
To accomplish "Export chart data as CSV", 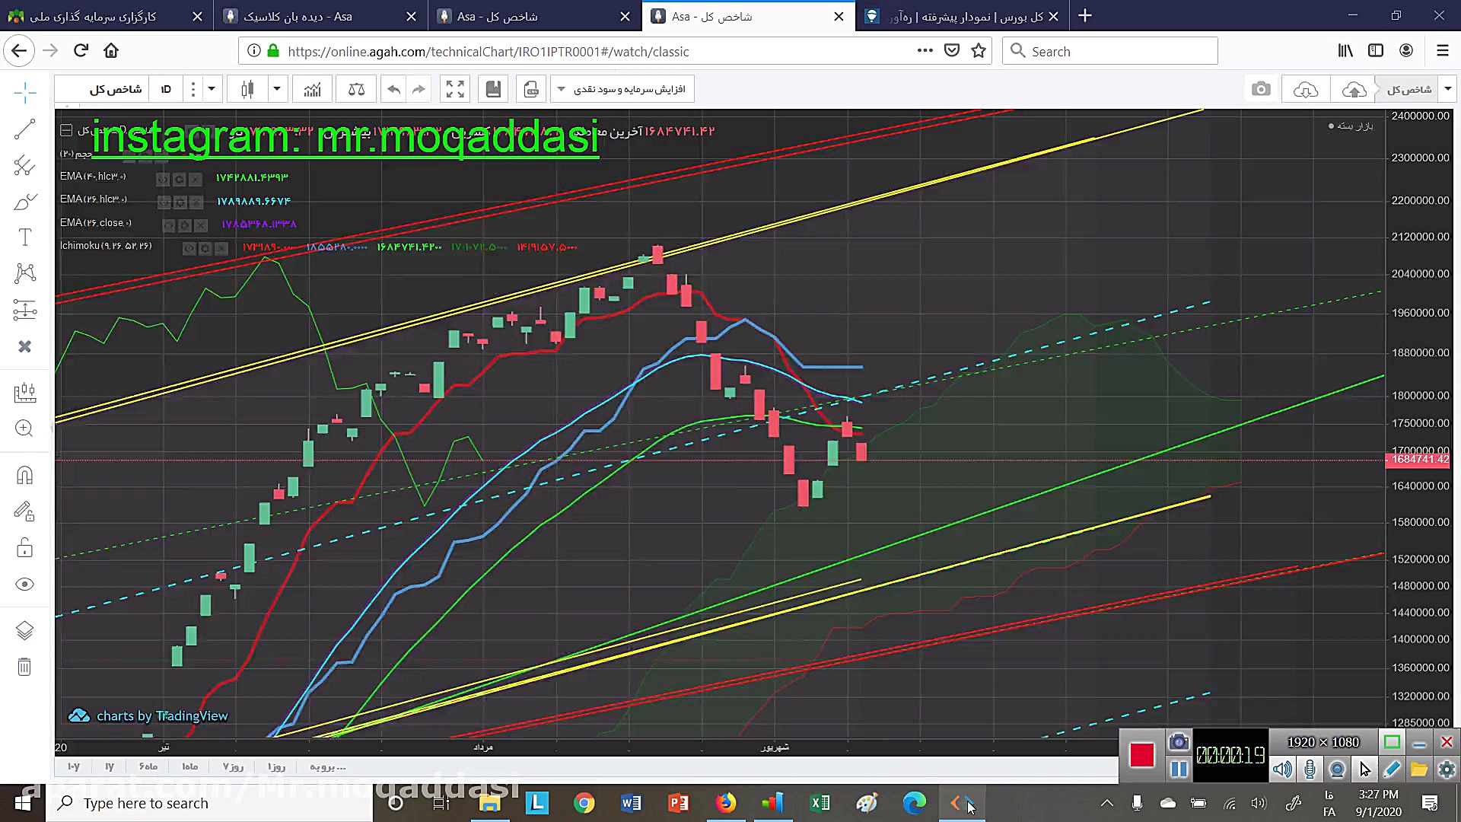I will pyautogui.click(x=532, y=89).
